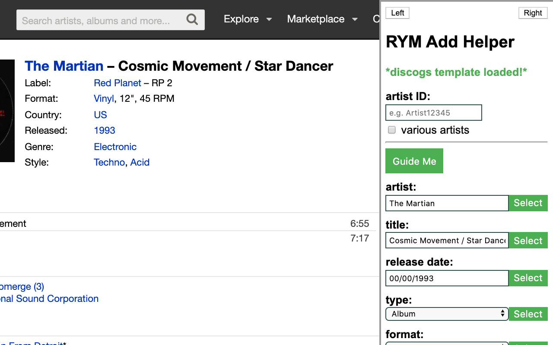Move helper panel with Left button
The width and height of the screenshot is (553, 345).
click(x=397, y=13)
